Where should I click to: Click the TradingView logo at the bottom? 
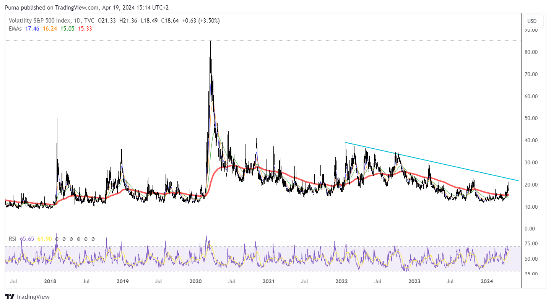click(x=27, y=297)
